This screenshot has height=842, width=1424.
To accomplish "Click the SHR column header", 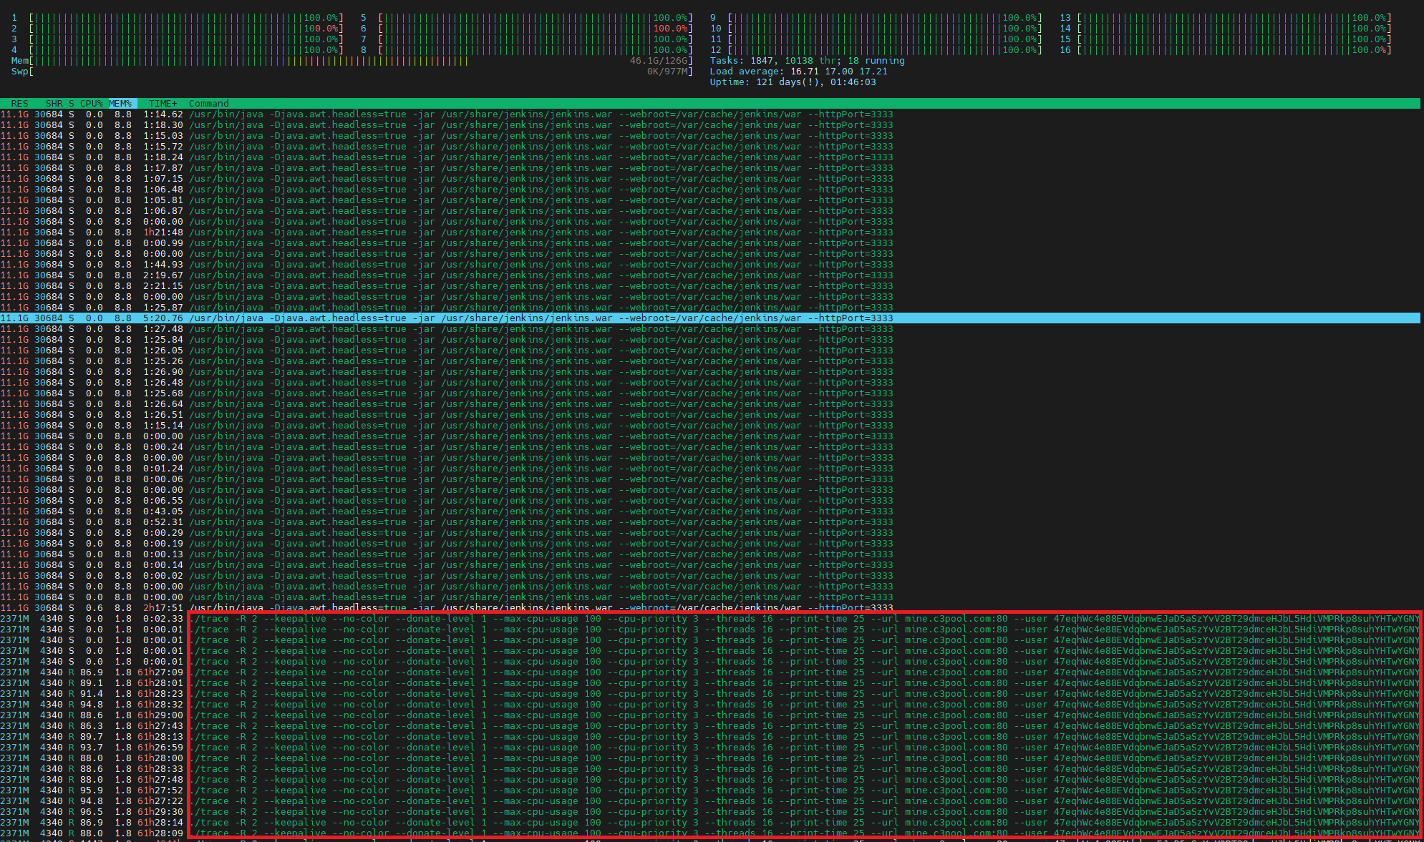I will pos(54,104).
